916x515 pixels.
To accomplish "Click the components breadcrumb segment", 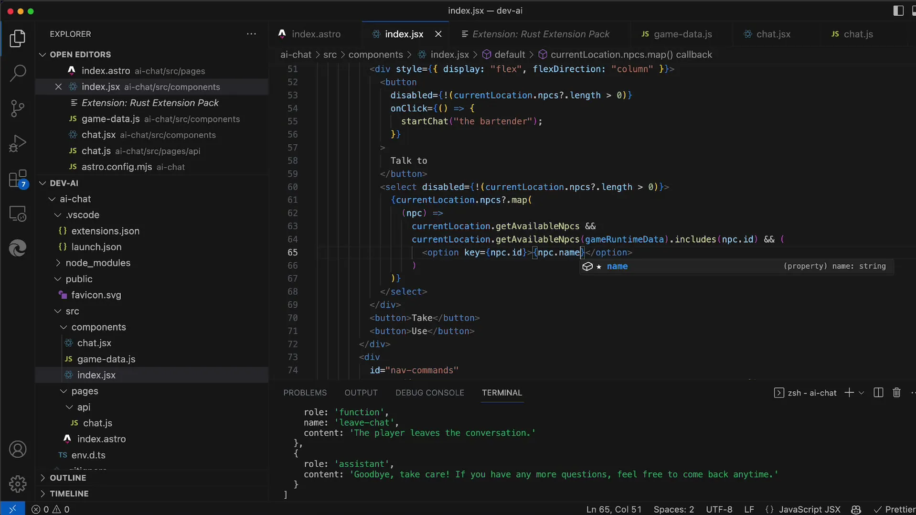I will pyautogui.click(x=375, y=54).
